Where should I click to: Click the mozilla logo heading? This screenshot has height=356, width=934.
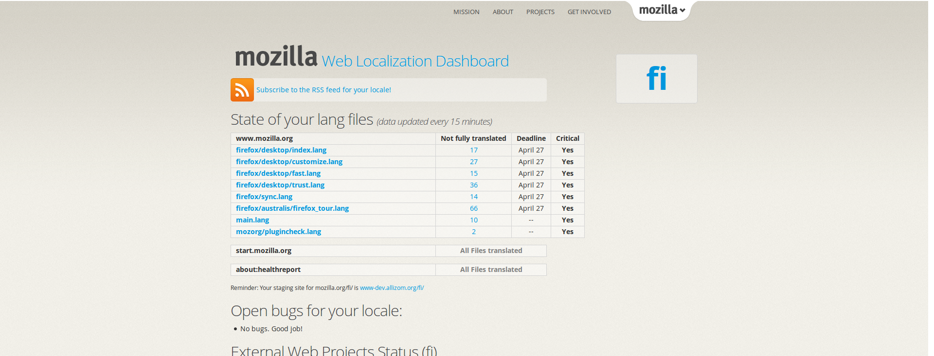coord(276,57)
